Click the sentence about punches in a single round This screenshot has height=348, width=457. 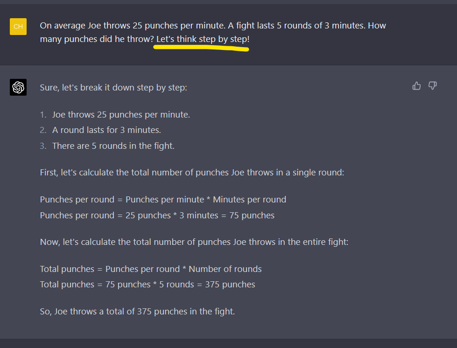(192, 173)
